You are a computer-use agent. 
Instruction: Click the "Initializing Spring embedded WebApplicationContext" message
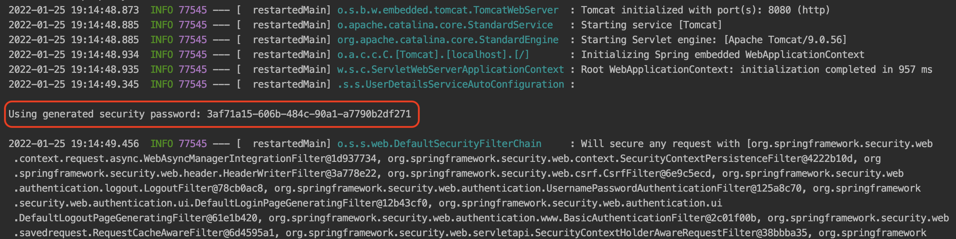pos(722,54)
